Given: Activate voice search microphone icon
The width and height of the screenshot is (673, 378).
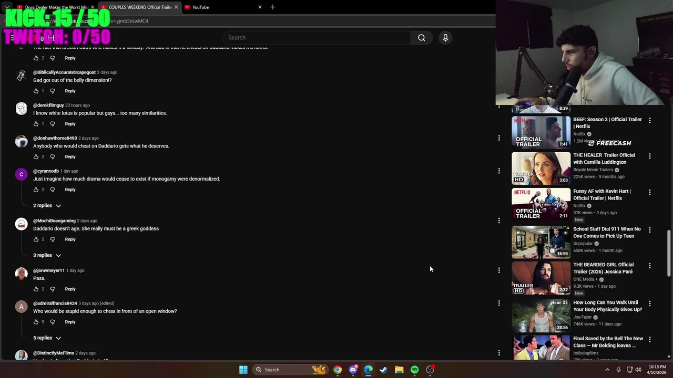Looking at the screenshot, I should tap(445, 38).
